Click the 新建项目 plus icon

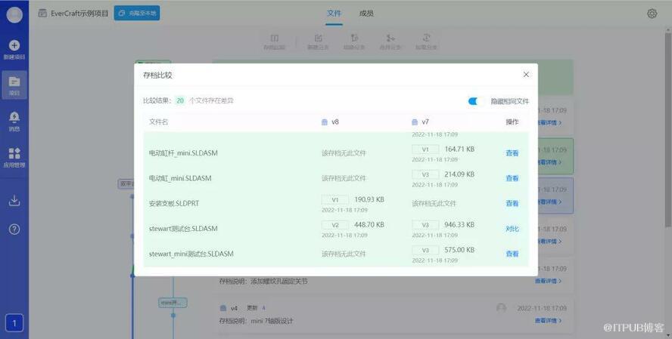point(14,45)
